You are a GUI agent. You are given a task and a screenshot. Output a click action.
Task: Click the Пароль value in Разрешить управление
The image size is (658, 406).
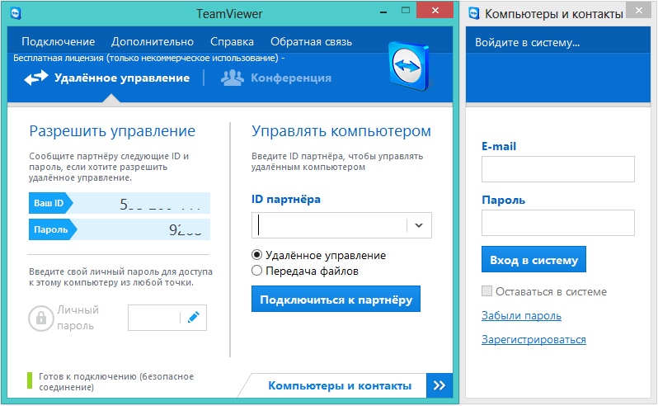pos(143,229)
